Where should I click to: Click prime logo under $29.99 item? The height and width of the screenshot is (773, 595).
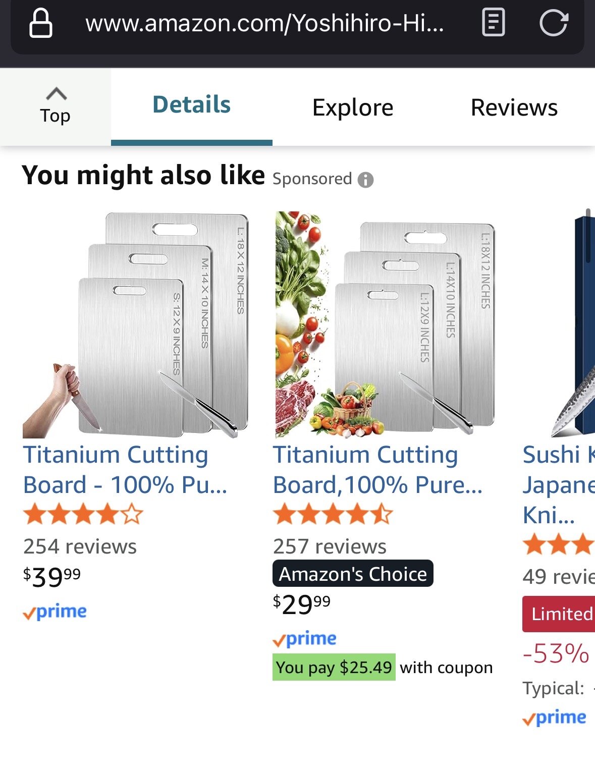(x=304, y=639)
